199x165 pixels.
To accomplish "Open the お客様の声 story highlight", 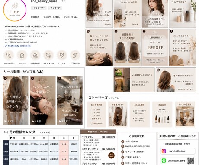I will pyautogui.click(x=35, y=55).
